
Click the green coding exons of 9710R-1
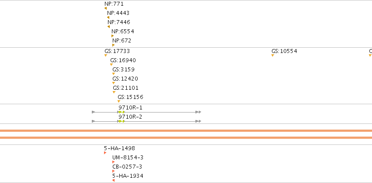coord(122,112)
